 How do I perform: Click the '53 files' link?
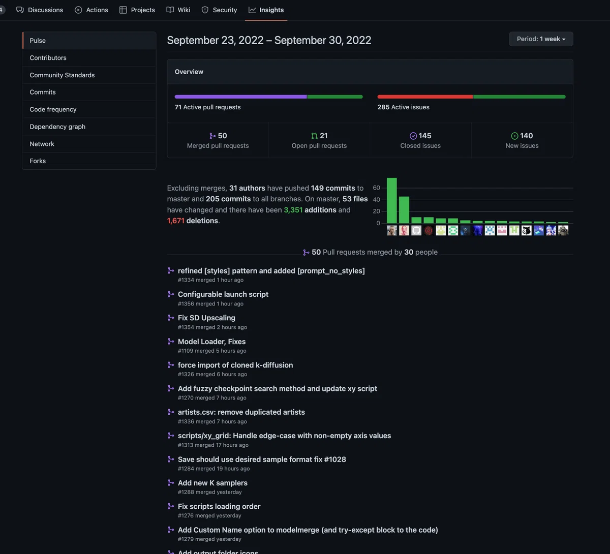355,199
